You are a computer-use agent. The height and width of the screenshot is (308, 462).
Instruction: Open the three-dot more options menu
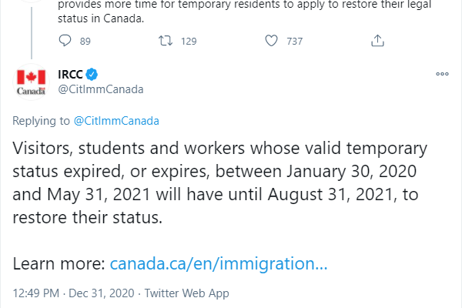(442, 74)
